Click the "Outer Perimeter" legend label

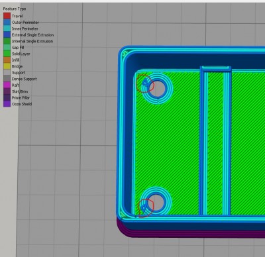tap(25, 23)
